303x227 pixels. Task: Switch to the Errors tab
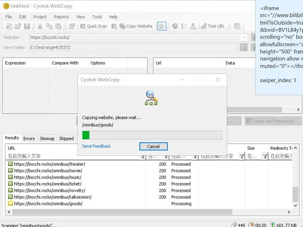(x=29, y=138)
